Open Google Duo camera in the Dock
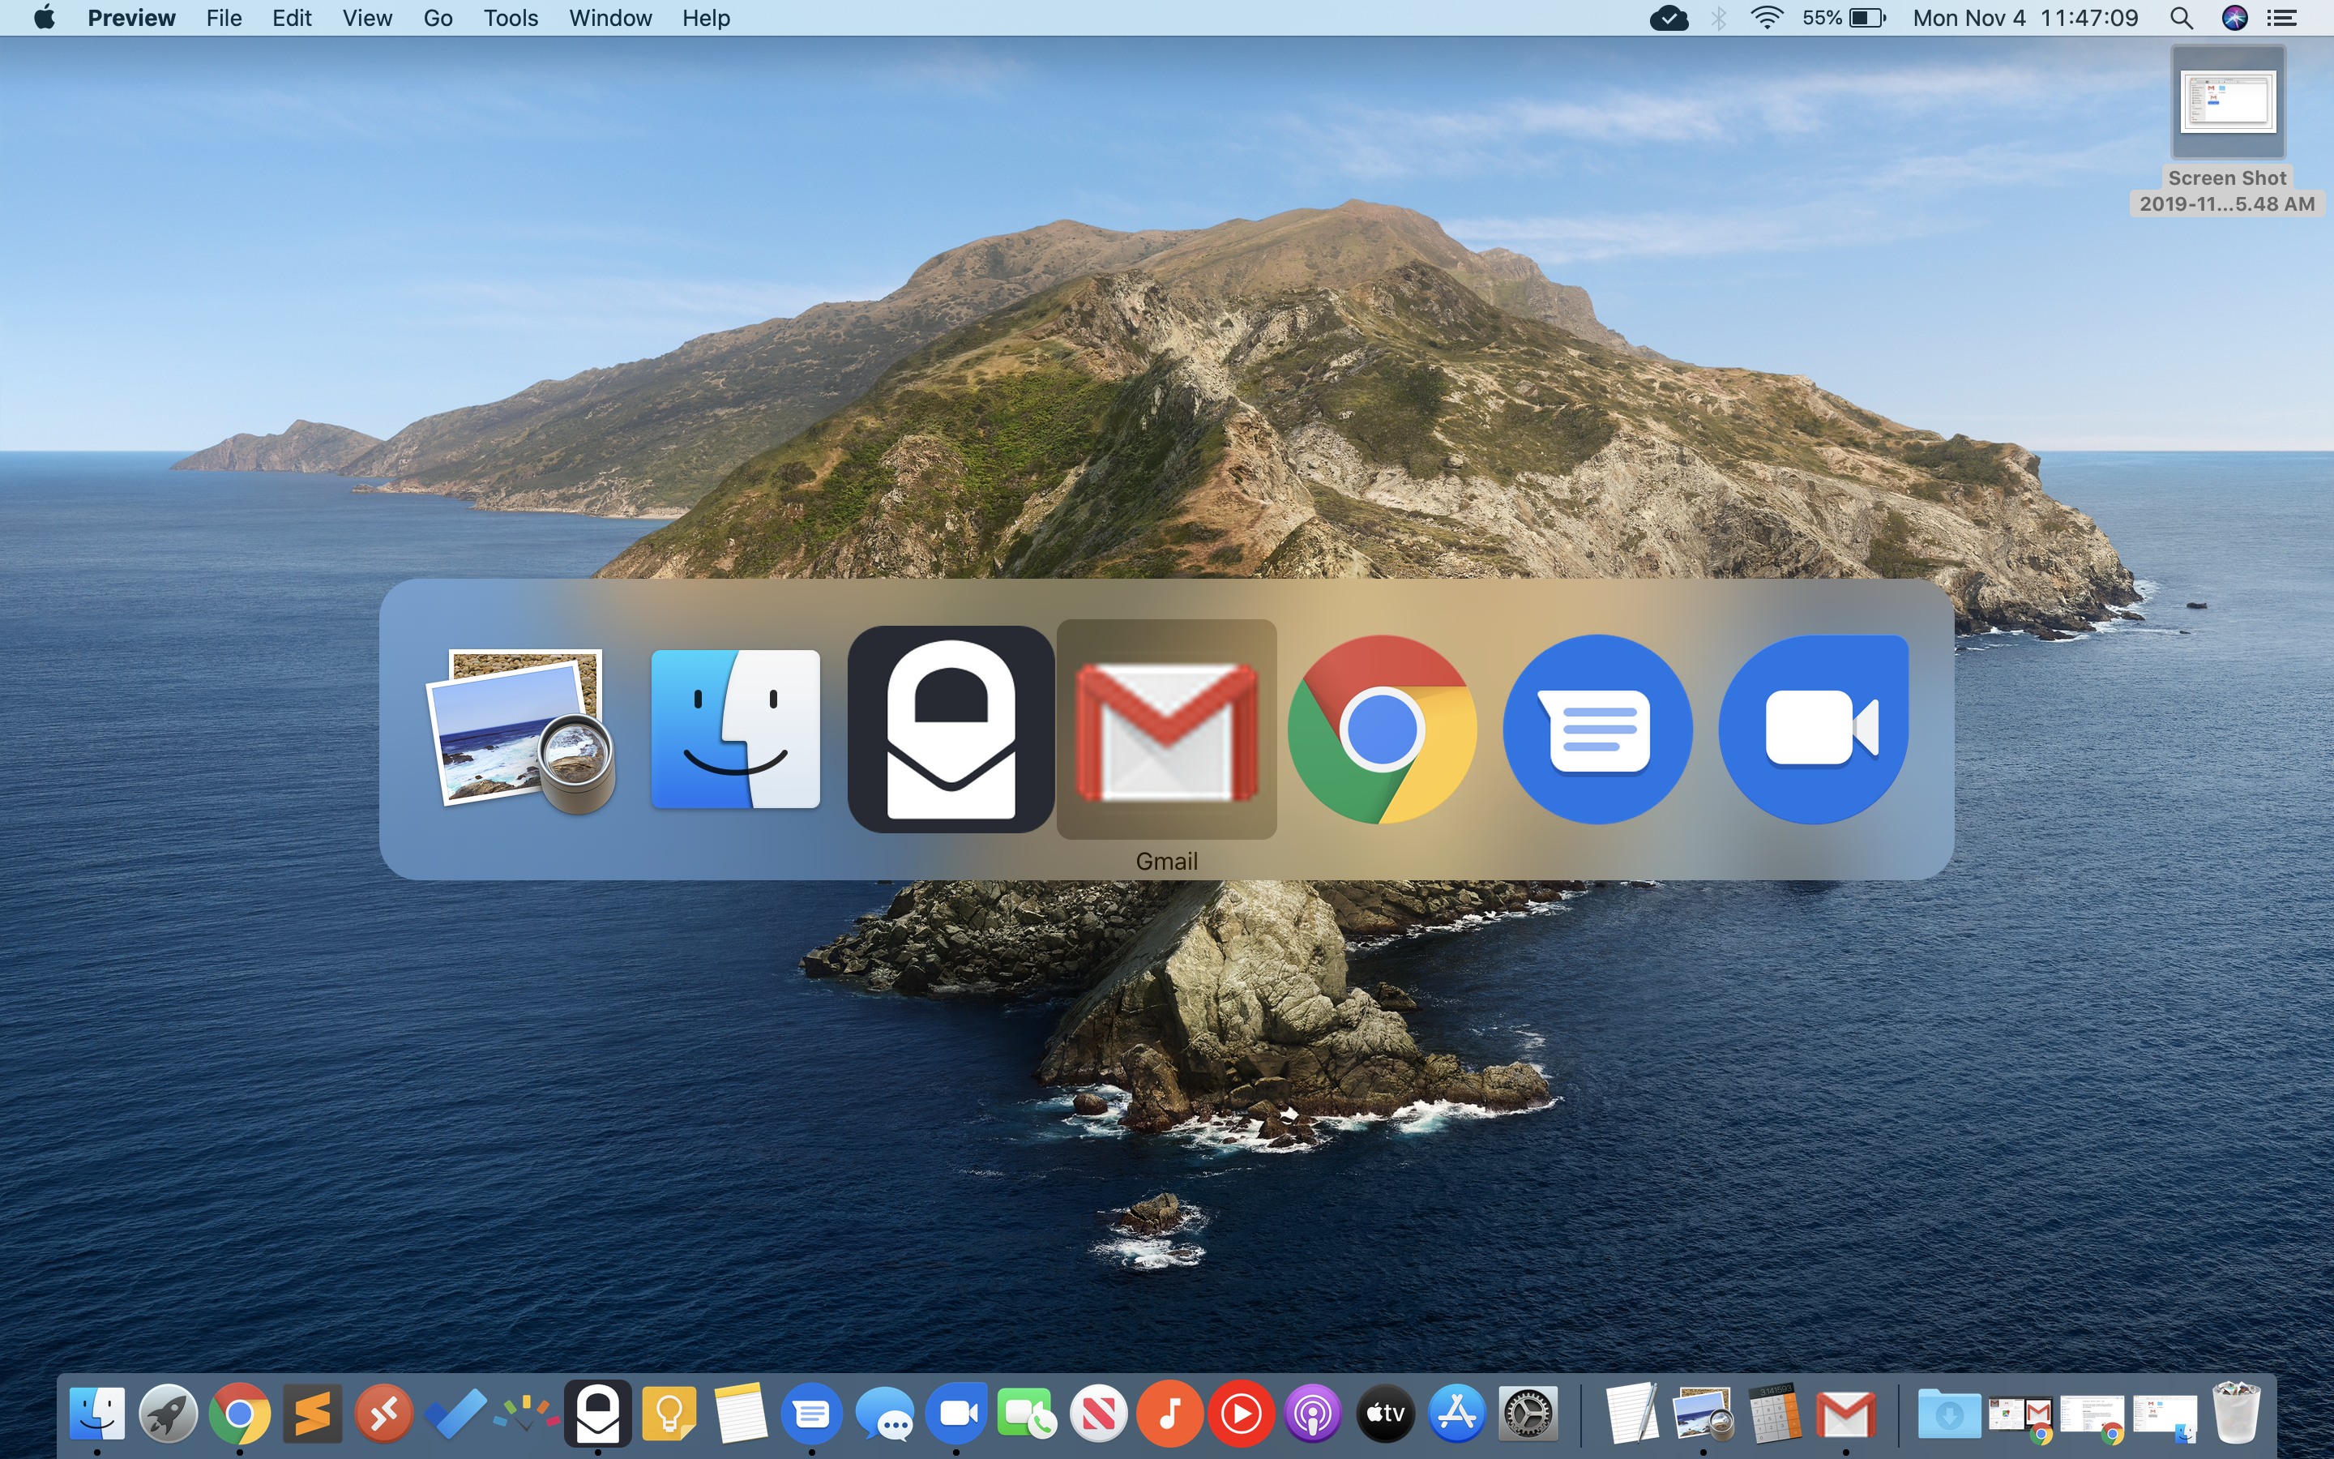 pos(955,1414)
